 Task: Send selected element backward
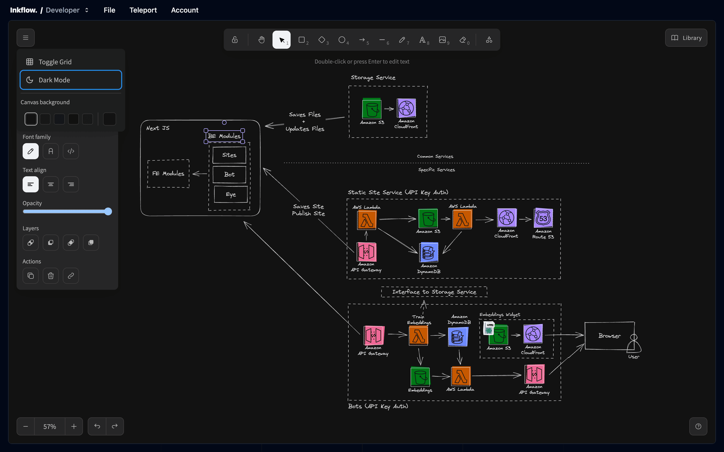(51, 242)
